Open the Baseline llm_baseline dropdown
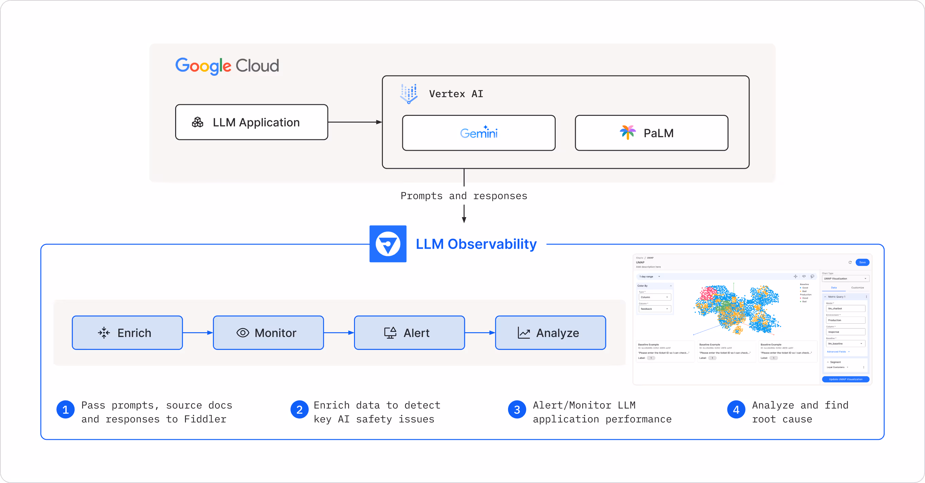 pyautogui.click(x=845, y=343)
